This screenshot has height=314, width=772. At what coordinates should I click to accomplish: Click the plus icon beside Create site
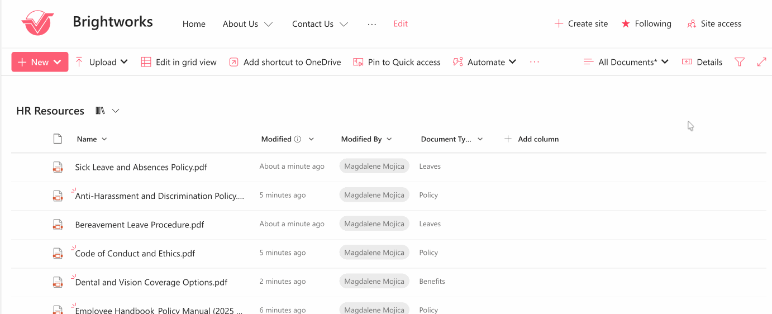point(558,23)
